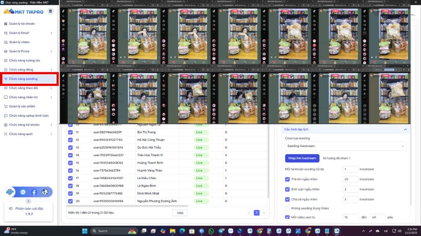Uncheck row 19 Đinh Minh Nhật
The width and height of the screenshot is (421, 236).
click(70, 194)
